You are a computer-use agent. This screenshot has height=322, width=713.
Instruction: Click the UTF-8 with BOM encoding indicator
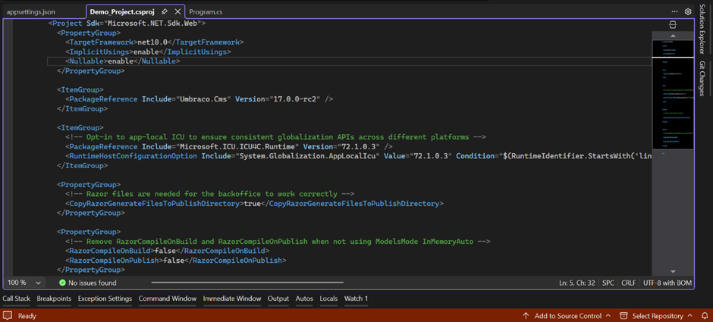coord(669,283)
